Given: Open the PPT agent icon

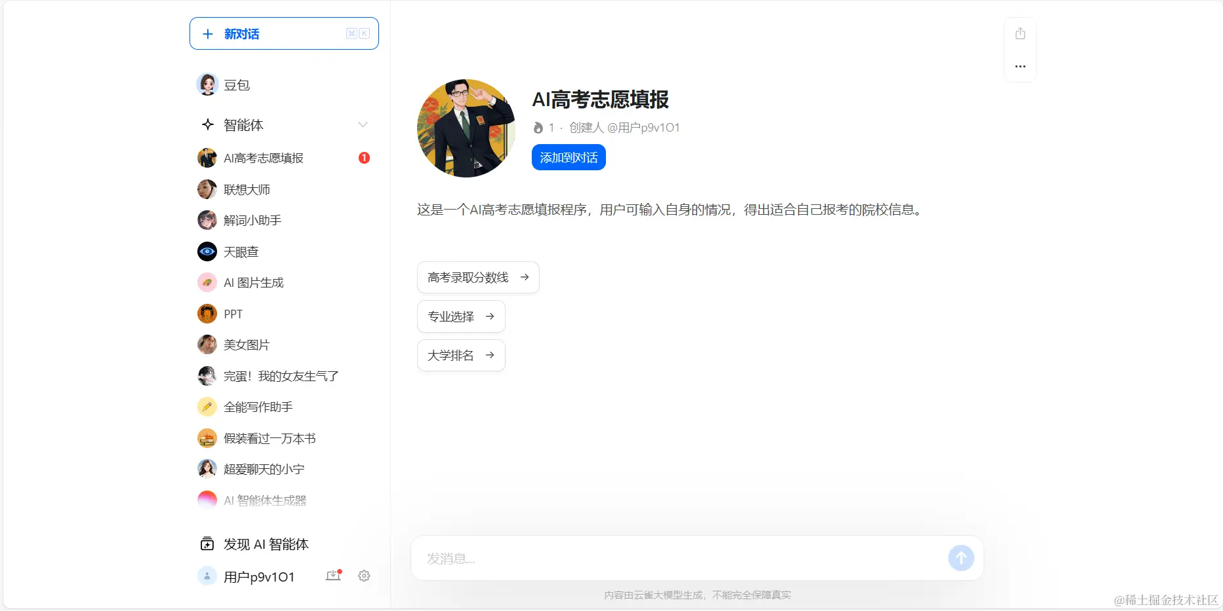Looking at the screenshot, I should 207,314.
